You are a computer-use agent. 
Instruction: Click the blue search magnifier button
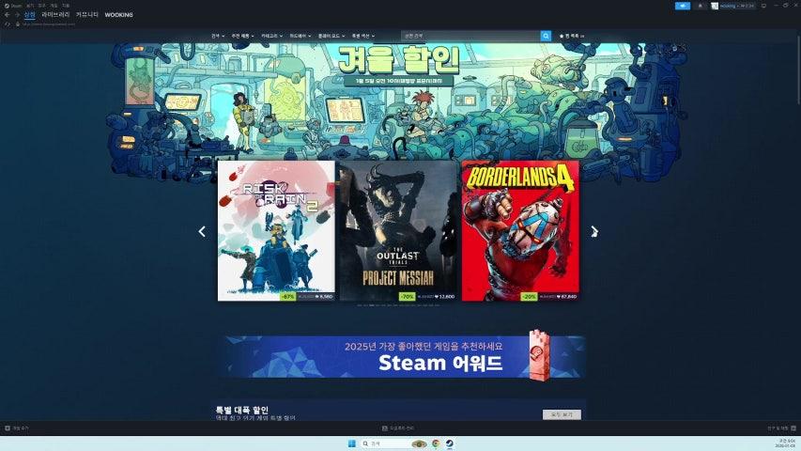[546, 36]
